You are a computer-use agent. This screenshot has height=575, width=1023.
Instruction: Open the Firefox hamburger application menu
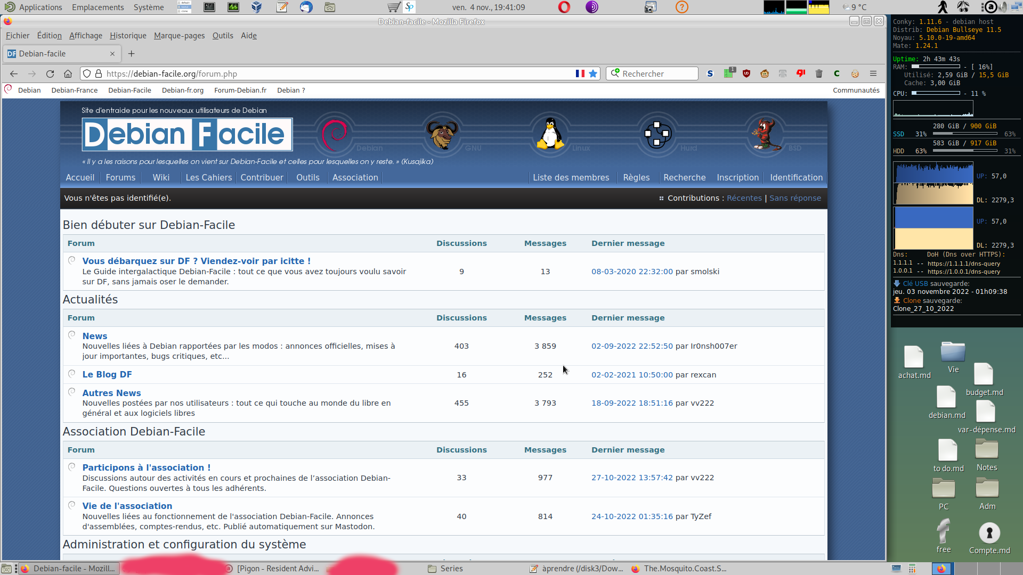873,73
